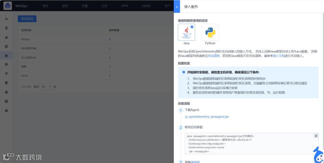Open the 接入文档 link
Viewport: 324px width, 163px height.
click(x=279, y=56)
